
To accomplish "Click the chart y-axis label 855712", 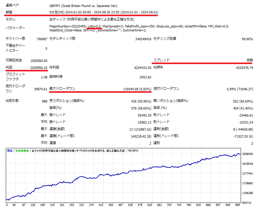I will pos(247,203).
